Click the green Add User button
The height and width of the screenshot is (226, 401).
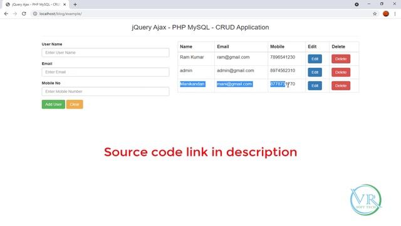[53, 104]
